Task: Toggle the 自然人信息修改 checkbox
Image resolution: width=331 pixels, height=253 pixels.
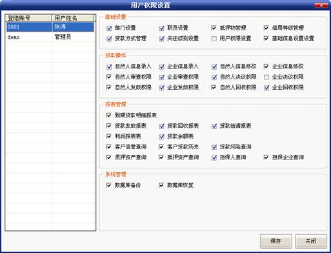Action: tap(214, 66)
